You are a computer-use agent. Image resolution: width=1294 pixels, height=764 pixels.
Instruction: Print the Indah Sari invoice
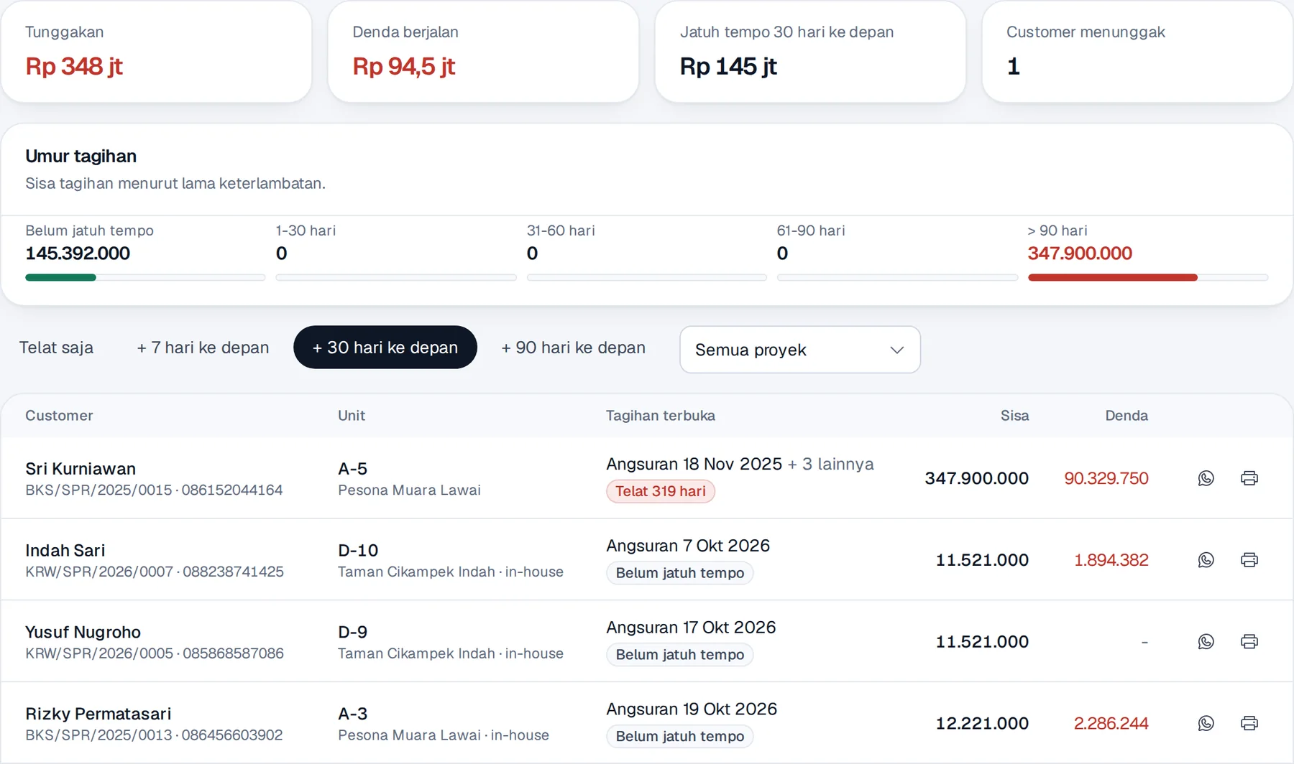[1249, 560]
